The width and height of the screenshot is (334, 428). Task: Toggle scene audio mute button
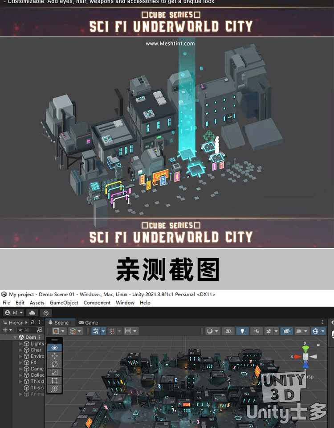tap(257, 331)
